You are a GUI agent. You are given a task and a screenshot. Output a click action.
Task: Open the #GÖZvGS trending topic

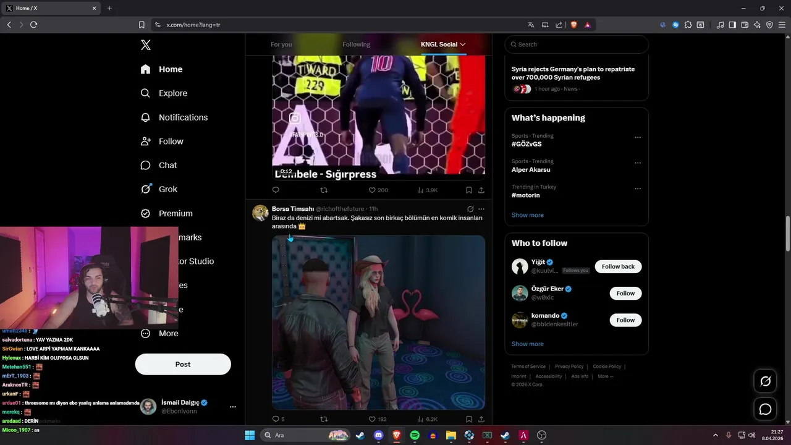(x=527, y=144)
